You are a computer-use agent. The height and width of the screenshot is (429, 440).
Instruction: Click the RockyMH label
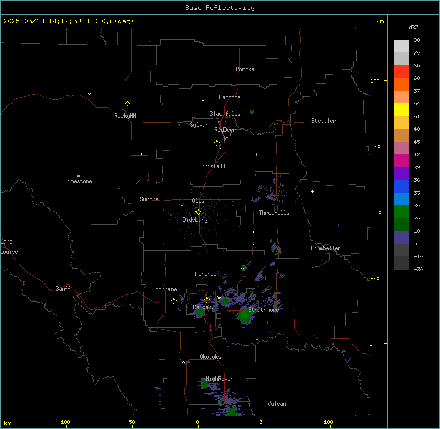(125, 116)
